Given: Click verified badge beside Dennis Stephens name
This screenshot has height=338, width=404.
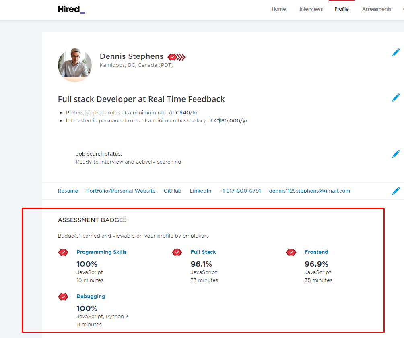Looking at the screenshot, I should click(176, 57).
